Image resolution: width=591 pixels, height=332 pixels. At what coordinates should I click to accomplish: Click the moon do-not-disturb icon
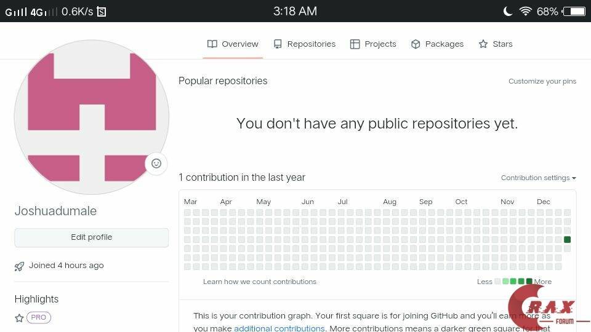coord(508,11)
